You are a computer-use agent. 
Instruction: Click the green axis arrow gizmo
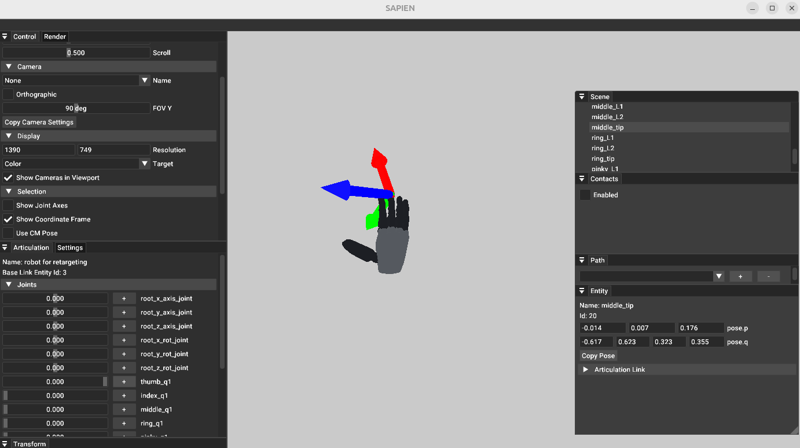pos(372,220)
